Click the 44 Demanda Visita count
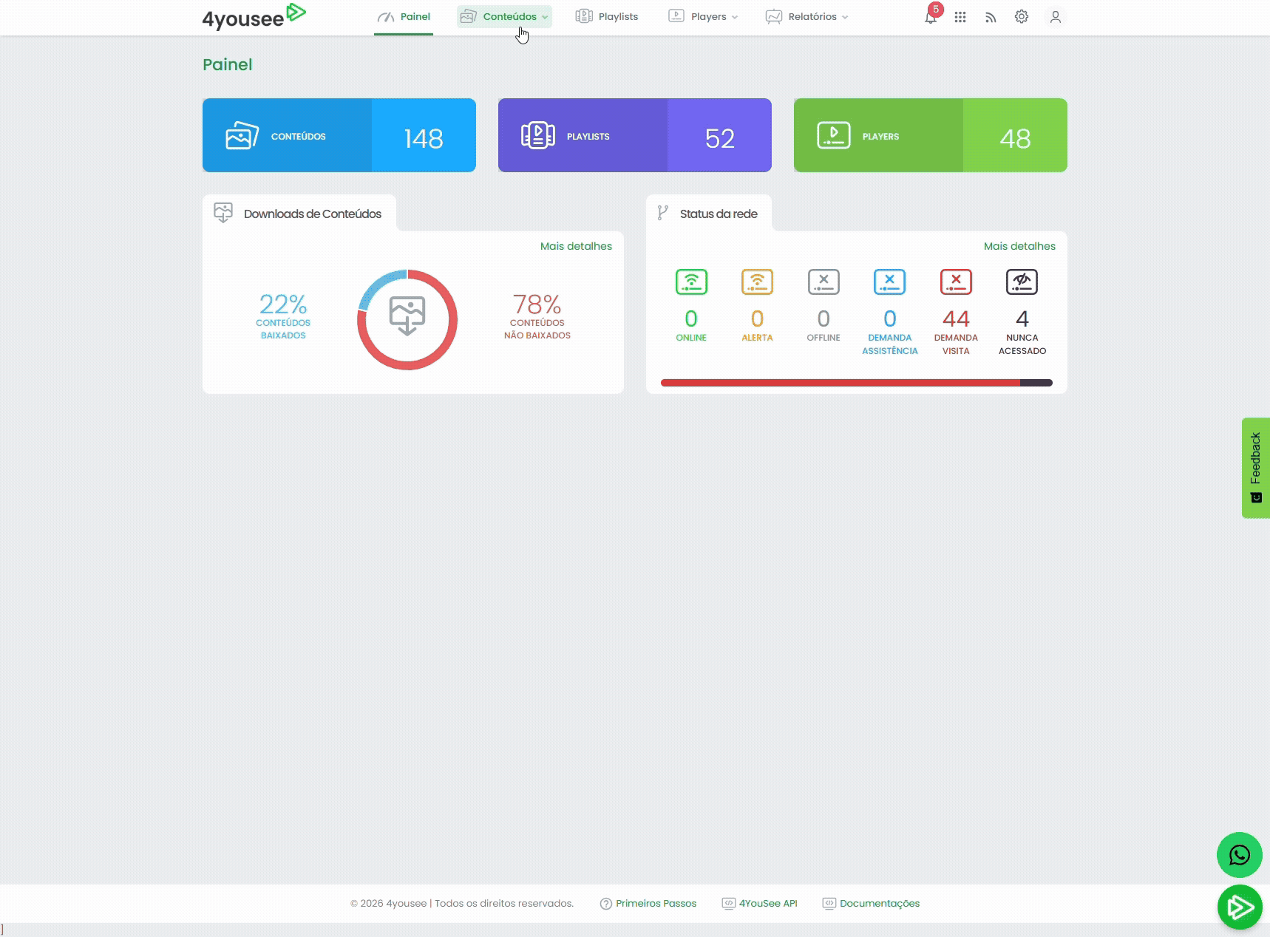Viewport: 1270px width, 937px height. tap(956, 318)
